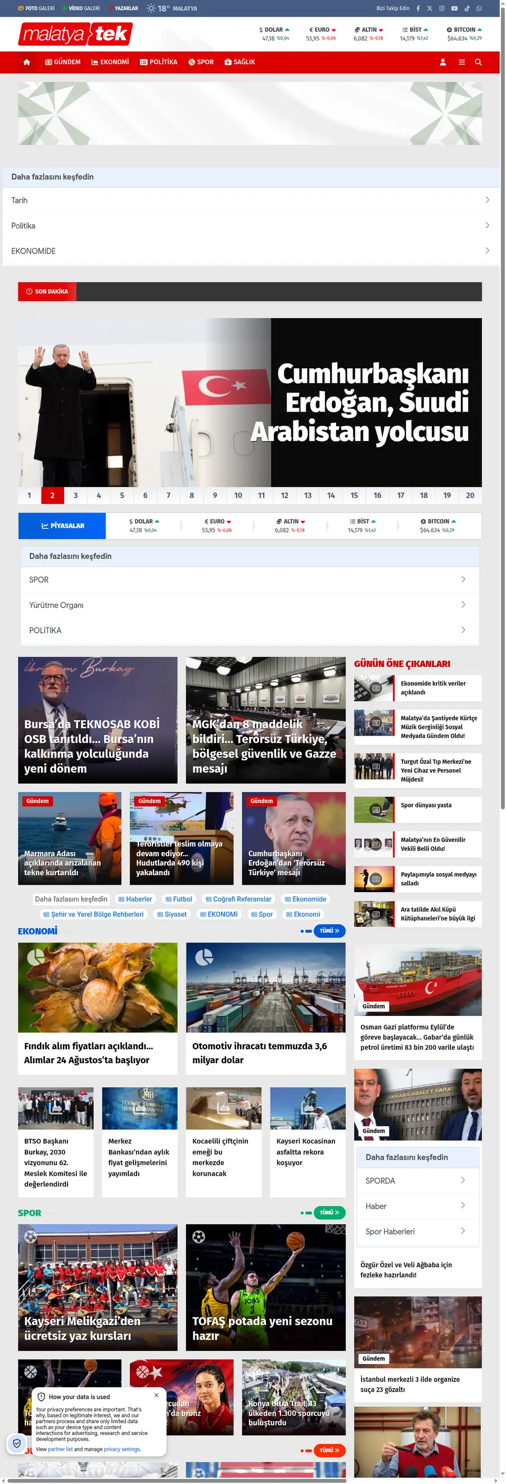
Task: Click the Coğrafi Referanslar tag chip
Action: 238,899
